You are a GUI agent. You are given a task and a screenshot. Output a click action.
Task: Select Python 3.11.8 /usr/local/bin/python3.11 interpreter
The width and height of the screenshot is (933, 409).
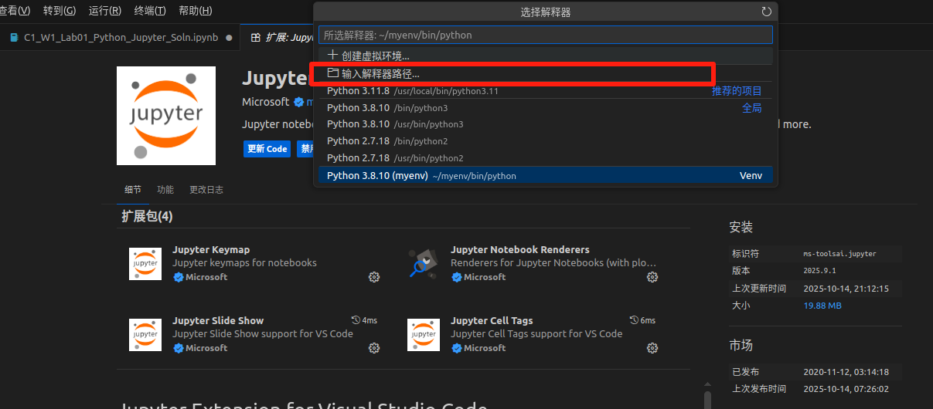pyautogui.click(x=545, y=91)
